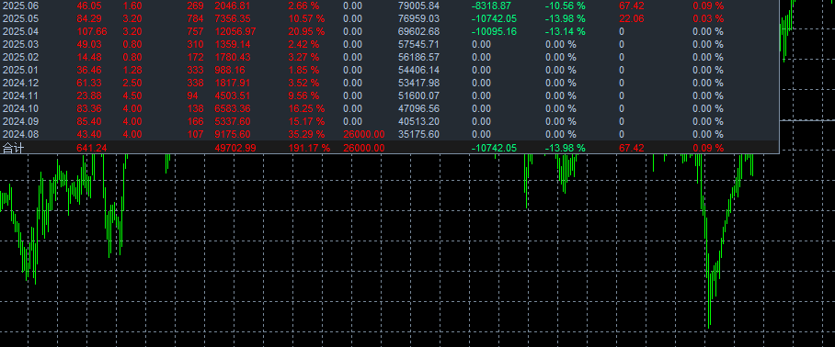Click -13.98 % in the 合计 row
Viewport: 835px width, 347px height.
point(566,148)
